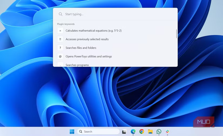Launch Google Chrome from the taskbar
The image size is (223, 136).
coord(142,132)
